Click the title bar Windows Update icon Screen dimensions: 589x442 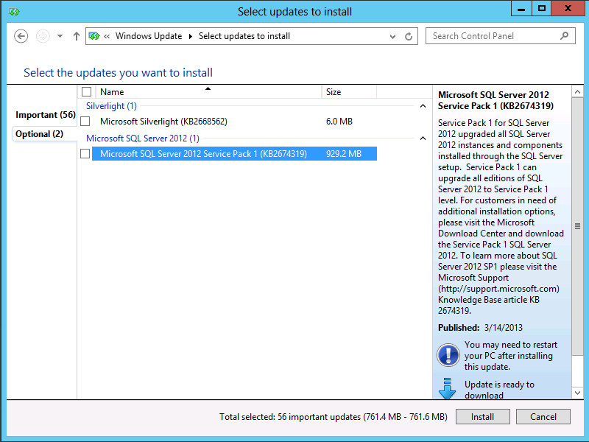[x=14, y=12]
